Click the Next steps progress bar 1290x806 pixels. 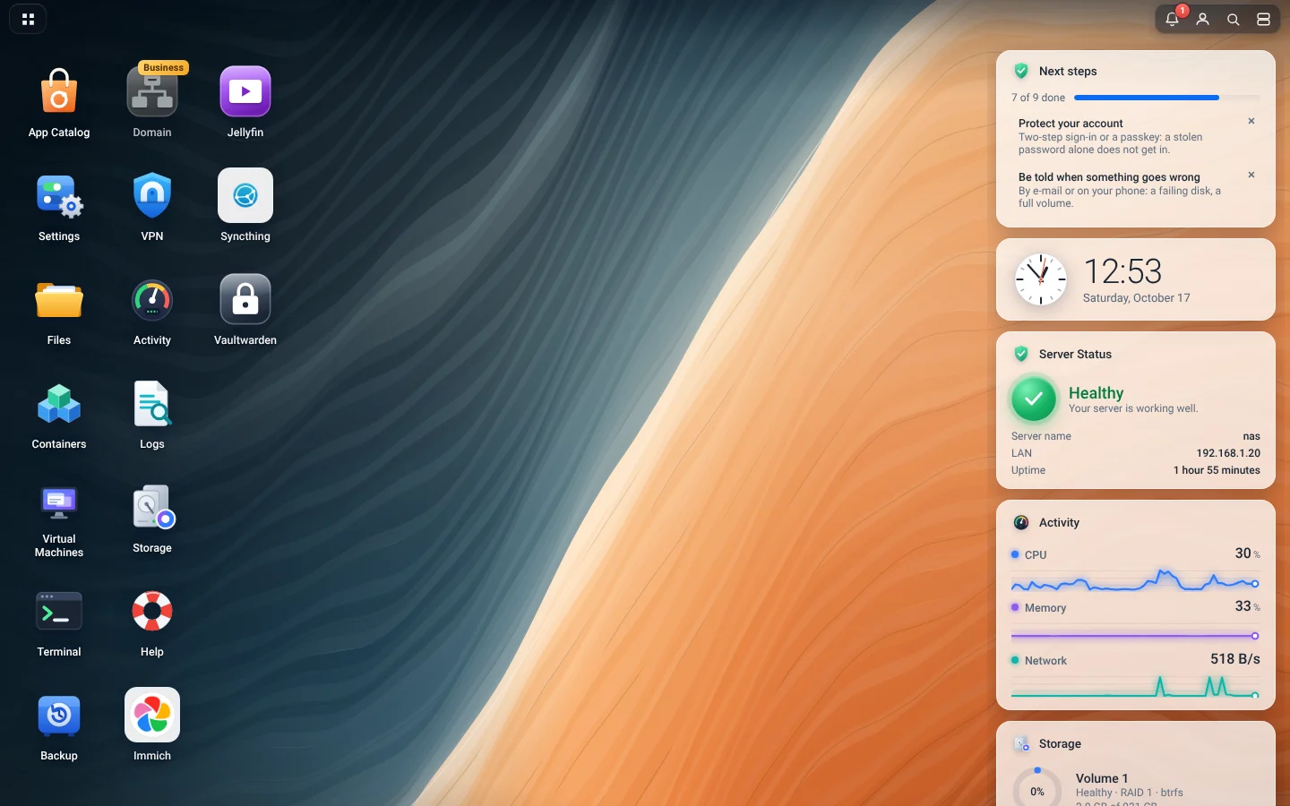tap(1167, 98)
